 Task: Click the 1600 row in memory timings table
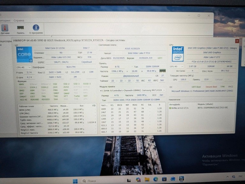pos(132,109)
